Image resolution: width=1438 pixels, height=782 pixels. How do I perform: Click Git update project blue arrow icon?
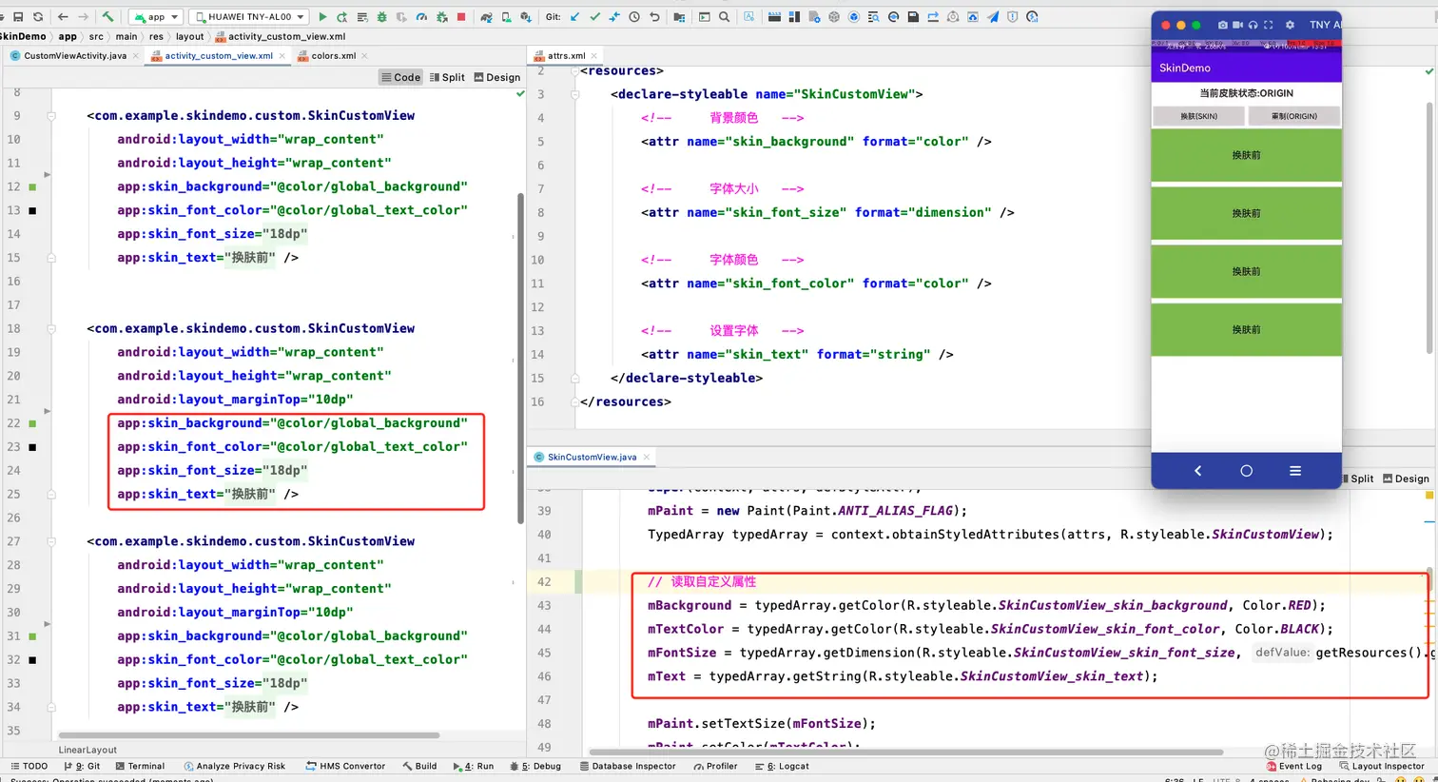click(575, 17)
